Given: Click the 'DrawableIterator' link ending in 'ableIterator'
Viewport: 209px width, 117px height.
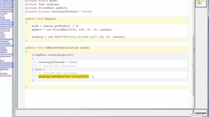Looking at the screenshot, I should coord(5,28).
